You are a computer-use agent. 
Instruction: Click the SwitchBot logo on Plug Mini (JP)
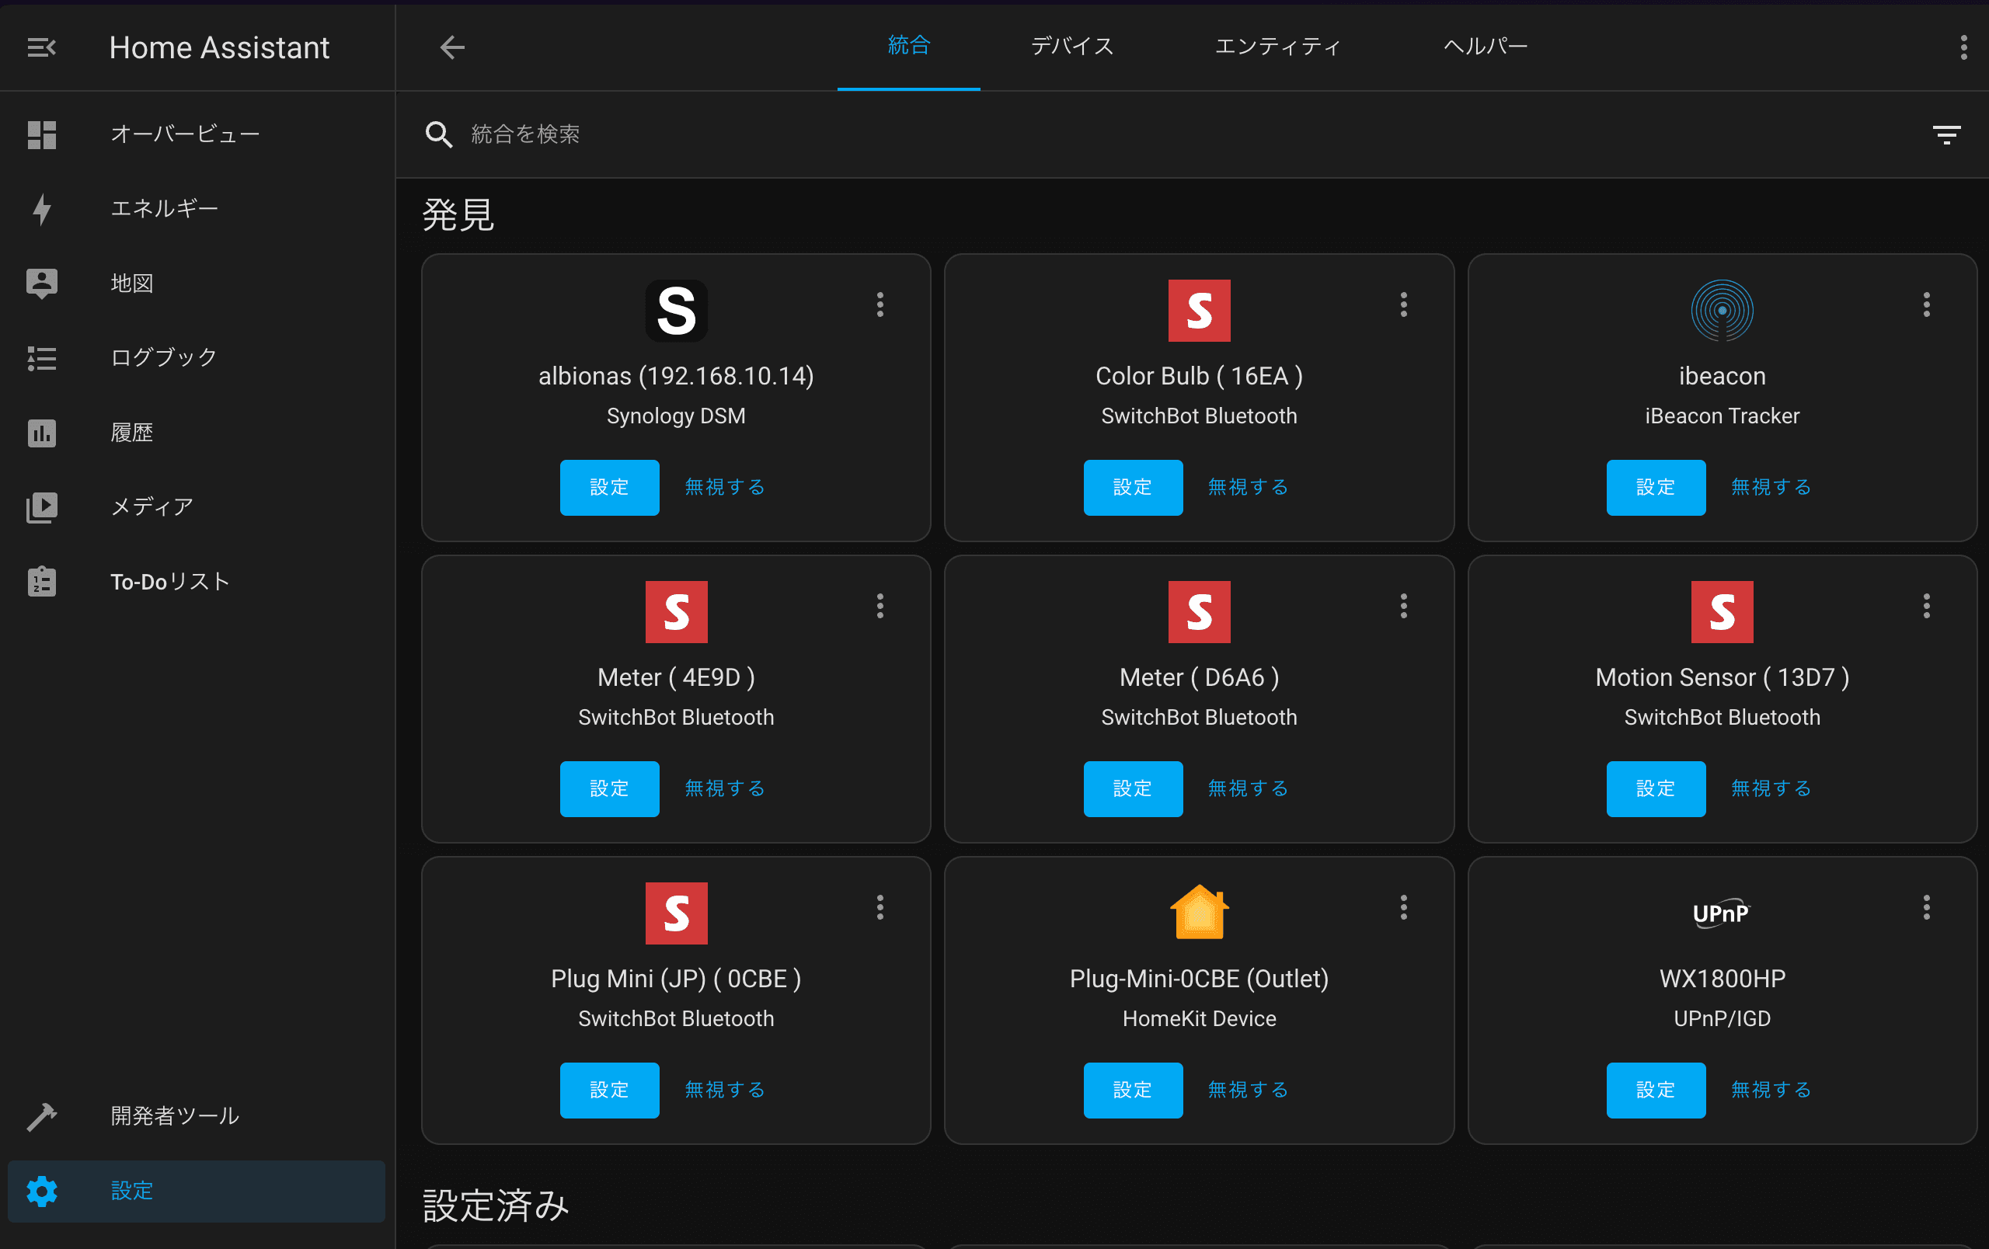676,913
